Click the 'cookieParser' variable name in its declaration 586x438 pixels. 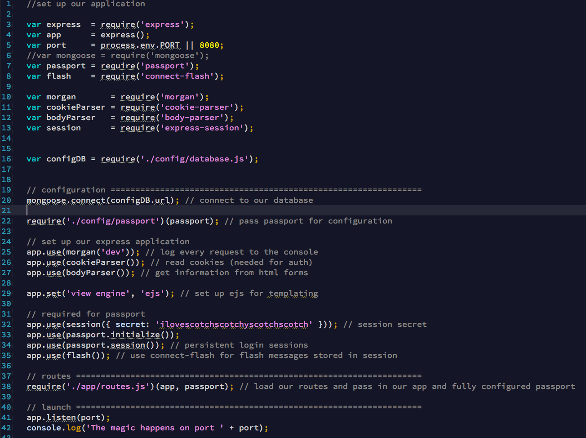click(x=76, y=107)
